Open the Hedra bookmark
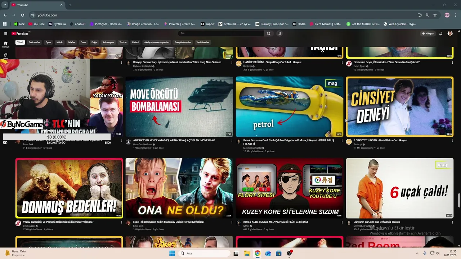Screen dimensions: 461x259 299,24
